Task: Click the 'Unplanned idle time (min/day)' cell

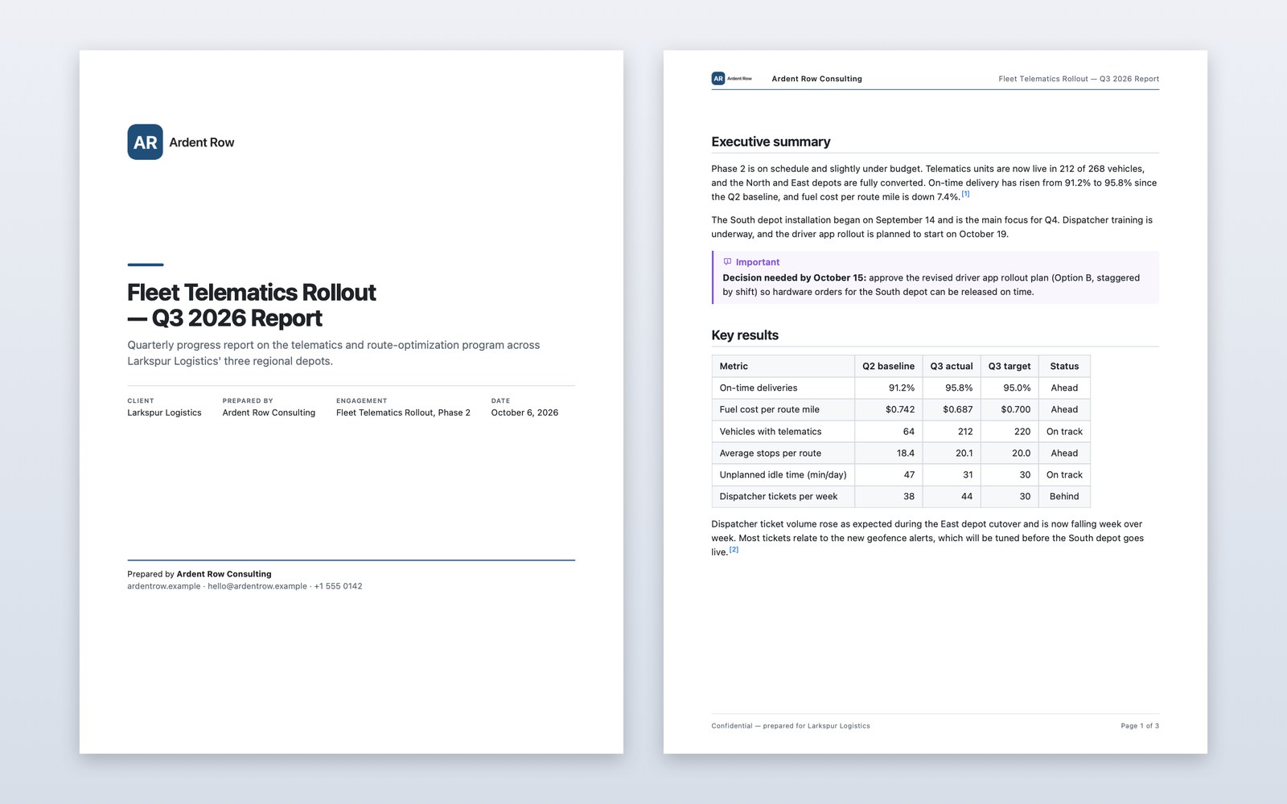Action: (x=783, y=475)
